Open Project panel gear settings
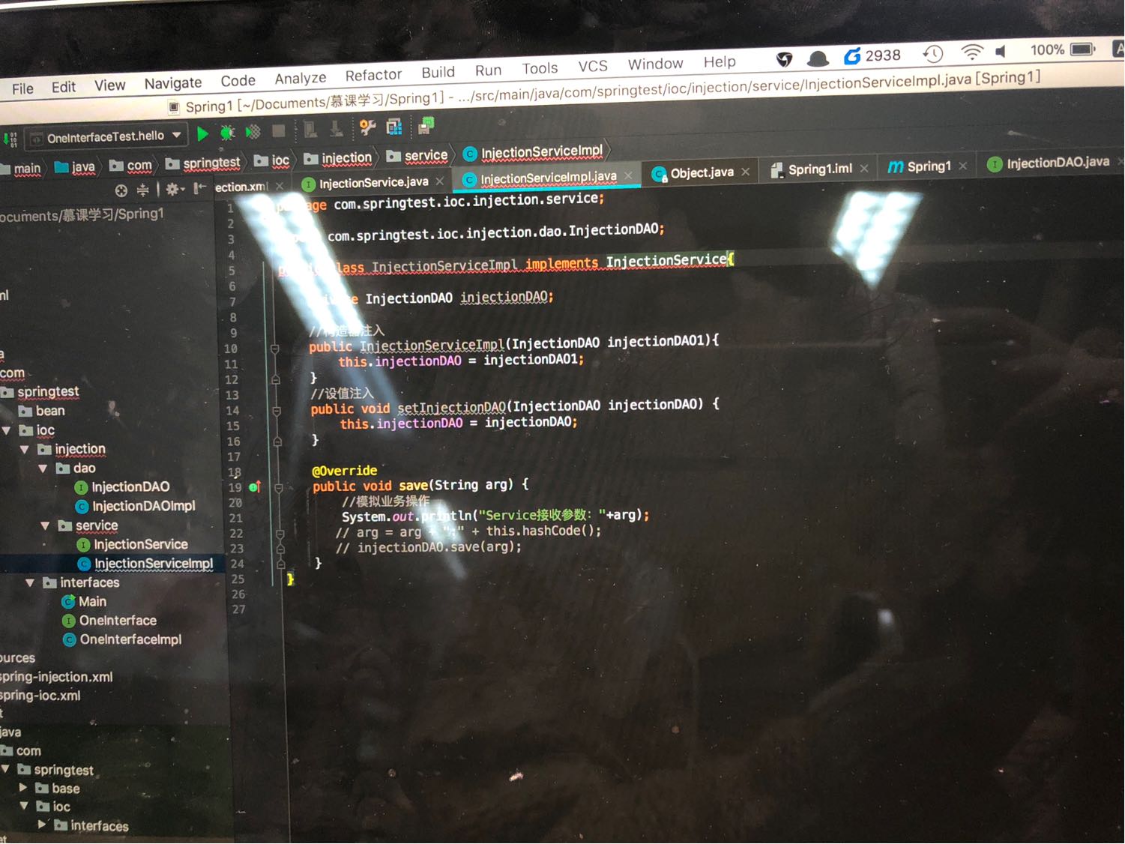Screen dimensions: 1125x844 [174, 189]
